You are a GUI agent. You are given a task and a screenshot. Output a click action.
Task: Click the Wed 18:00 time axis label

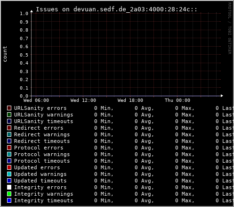click(x=130, y=100)
